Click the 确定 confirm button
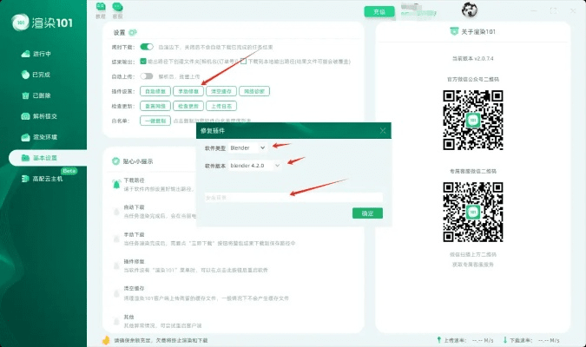This screenshot has width=586, height=347. (367, 213)
